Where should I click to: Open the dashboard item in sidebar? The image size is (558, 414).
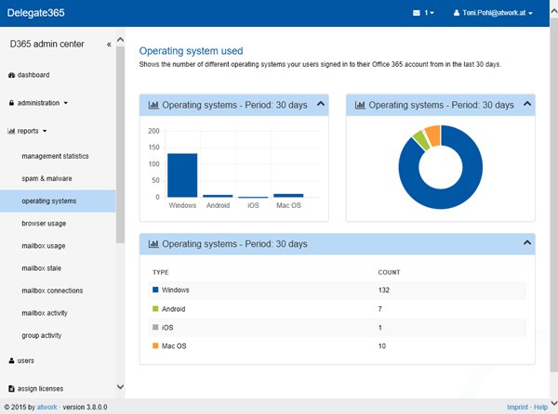pos(33,74)
